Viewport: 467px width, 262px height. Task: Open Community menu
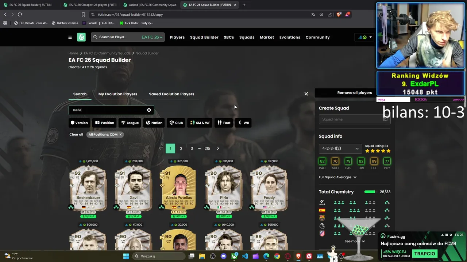[x=317, y=37]
